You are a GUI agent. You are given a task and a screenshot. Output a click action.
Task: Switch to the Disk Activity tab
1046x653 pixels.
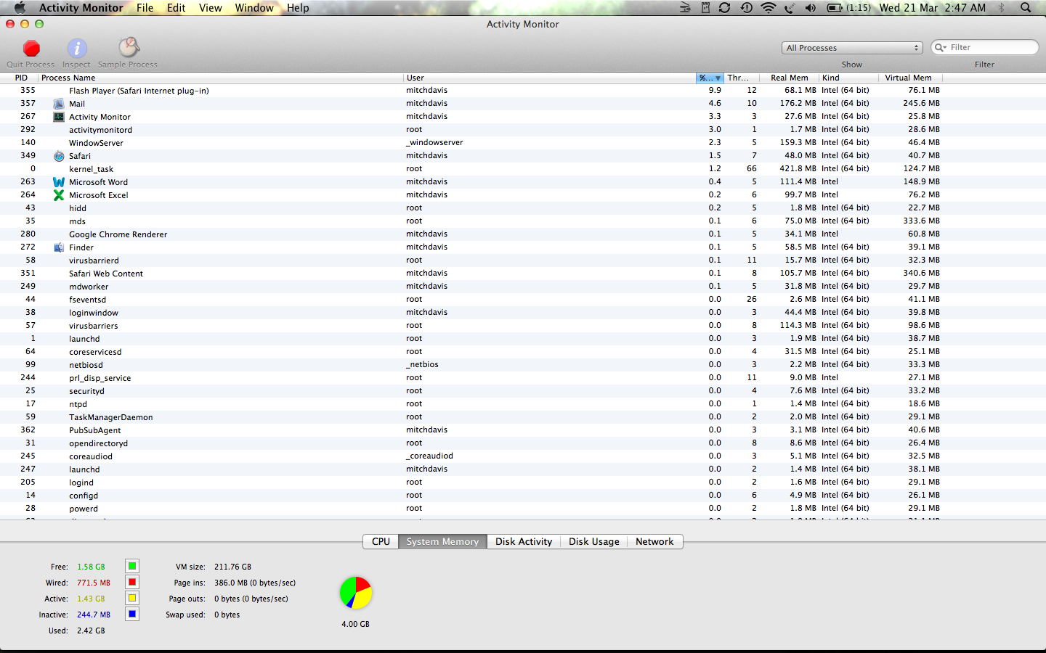(524, 541)
